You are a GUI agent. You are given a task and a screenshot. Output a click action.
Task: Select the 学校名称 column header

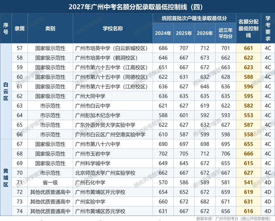click(x=113, y=29)
